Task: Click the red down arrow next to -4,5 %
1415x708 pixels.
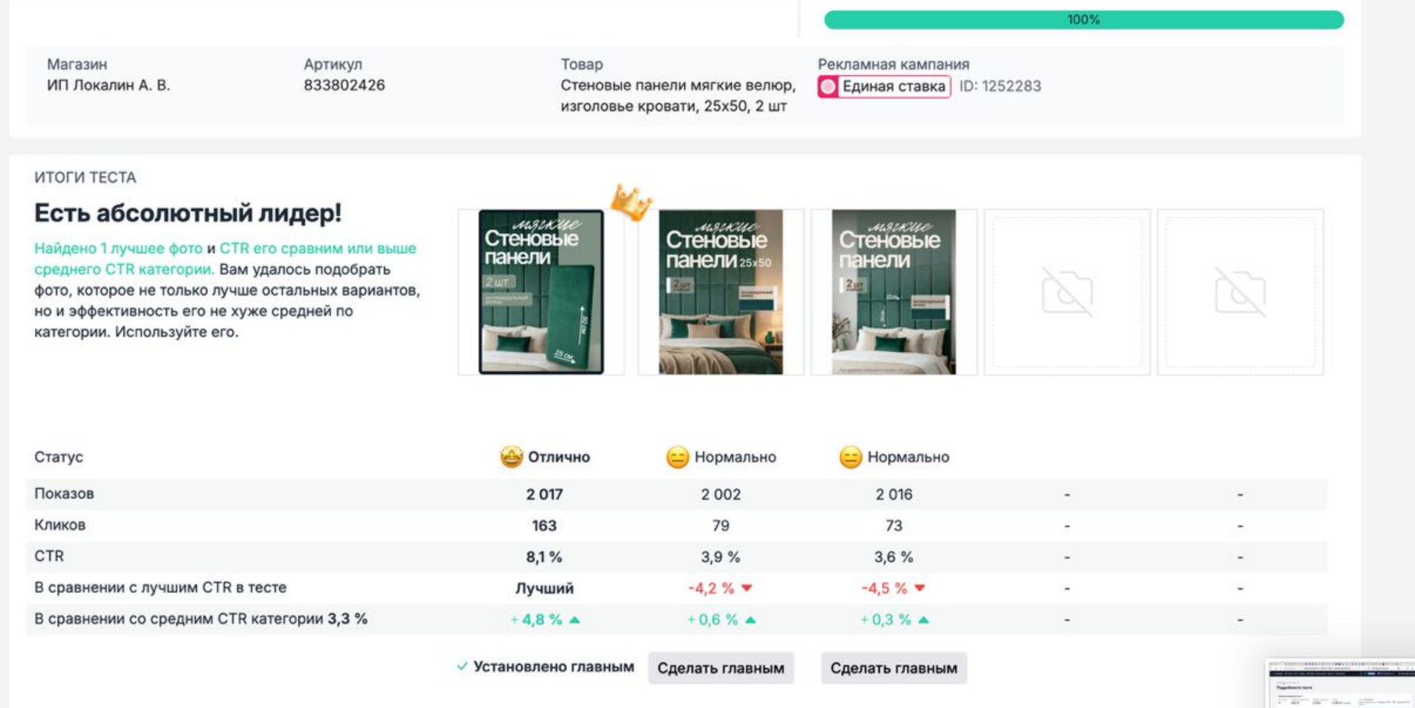Action: [x=920, y=588]
